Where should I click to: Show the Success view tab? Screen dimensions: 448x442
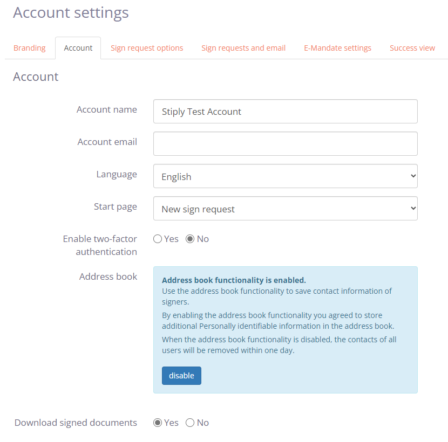[412, 48]
